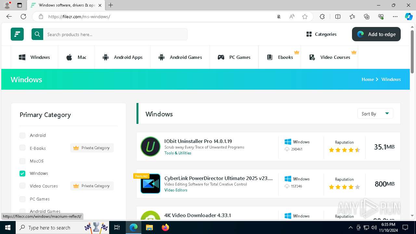Open the Ebooks navigation tab

[x=280, y=57]
